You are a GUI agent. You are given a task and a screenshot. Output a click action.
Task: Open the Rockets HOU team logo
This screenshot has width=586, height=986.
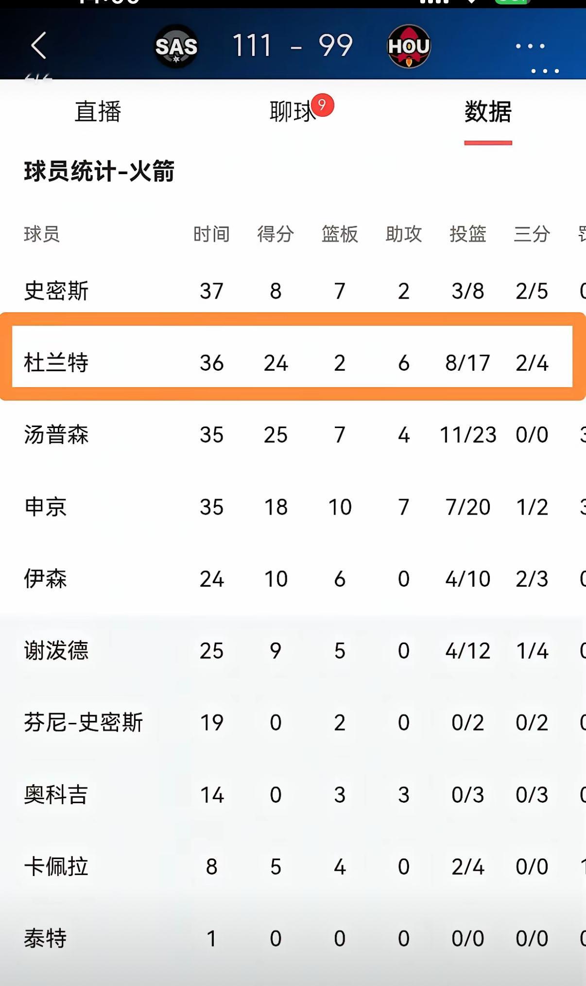click(x=409, y=46)
